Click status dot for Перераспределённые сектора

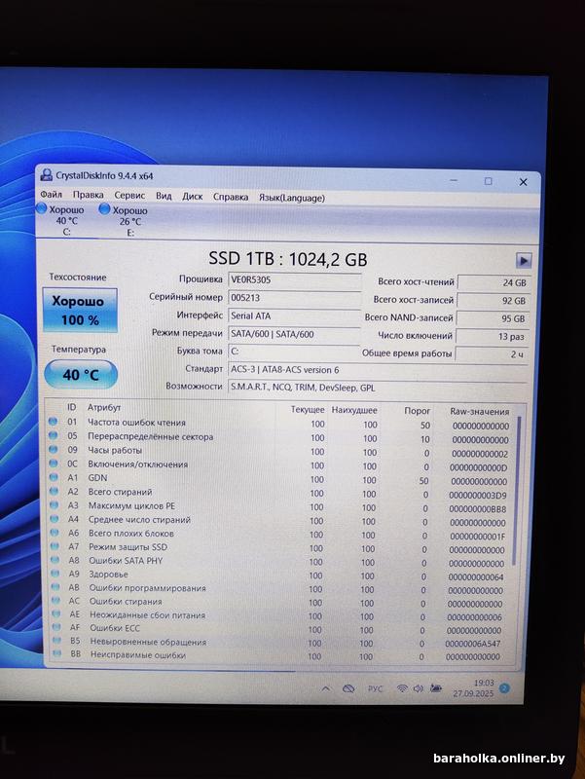click(x=54, y=435)
